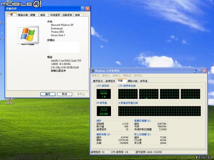Click the "2.41 GHz, 8.00 GB 的 RAM" line
Image resolution: width=214 pixels, height=160 pixels.
tap(65, 67)
